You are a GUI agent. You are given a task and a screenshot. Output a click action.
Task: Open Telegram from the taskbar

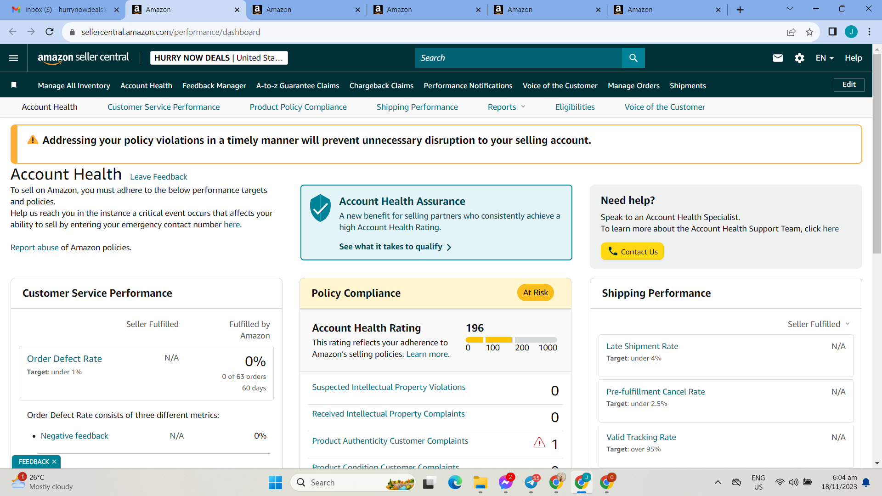(531, 482)
